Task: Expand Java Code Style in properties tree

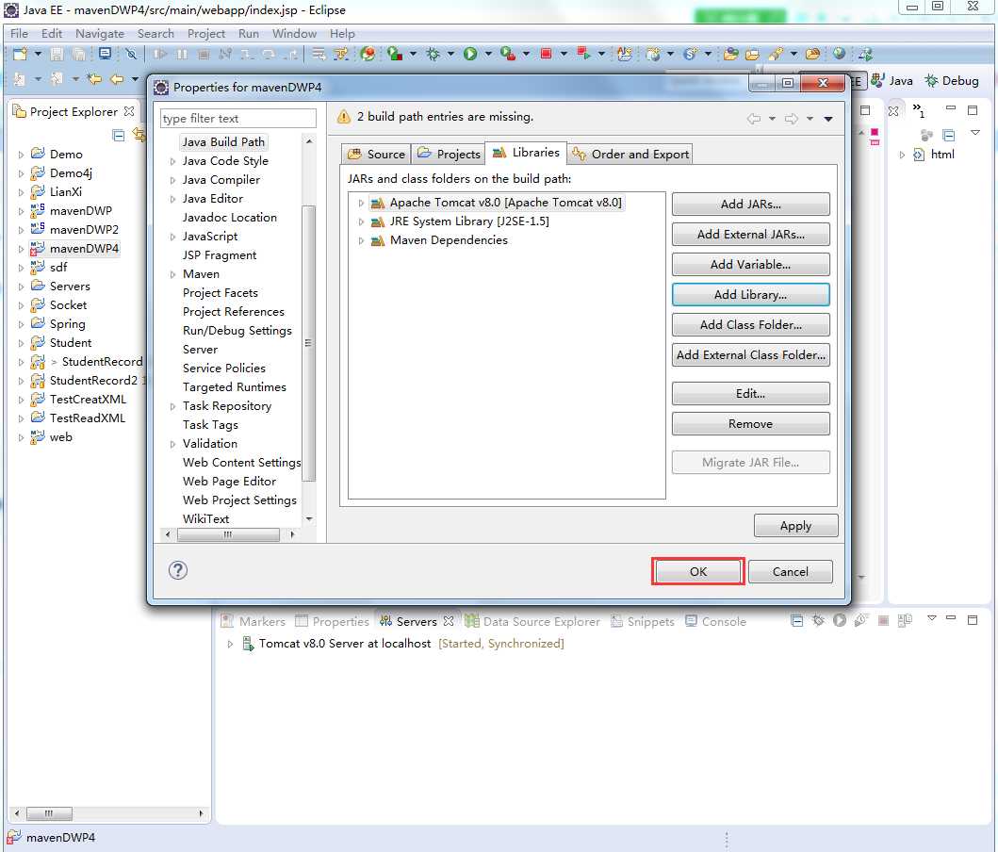Action: (x=172, y=161)
